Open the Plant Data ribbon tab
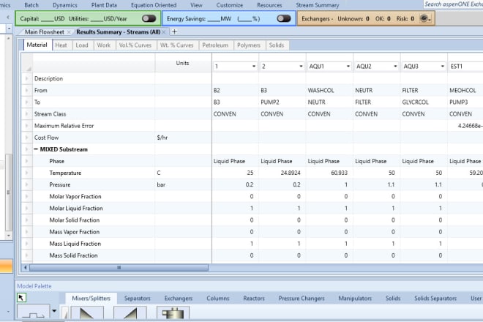The width and height of the screenshot is (483, 322). point(104,5)
